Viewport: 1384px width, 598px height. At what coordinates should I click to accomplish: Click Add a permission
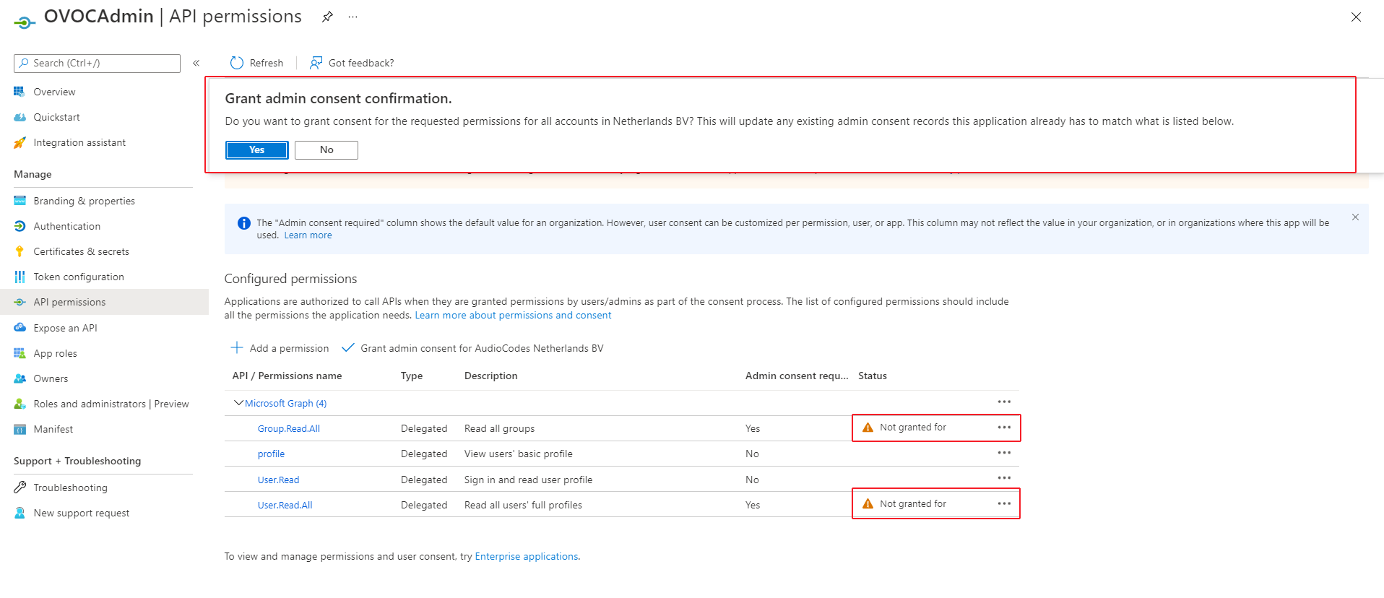[x=280, y=348]
